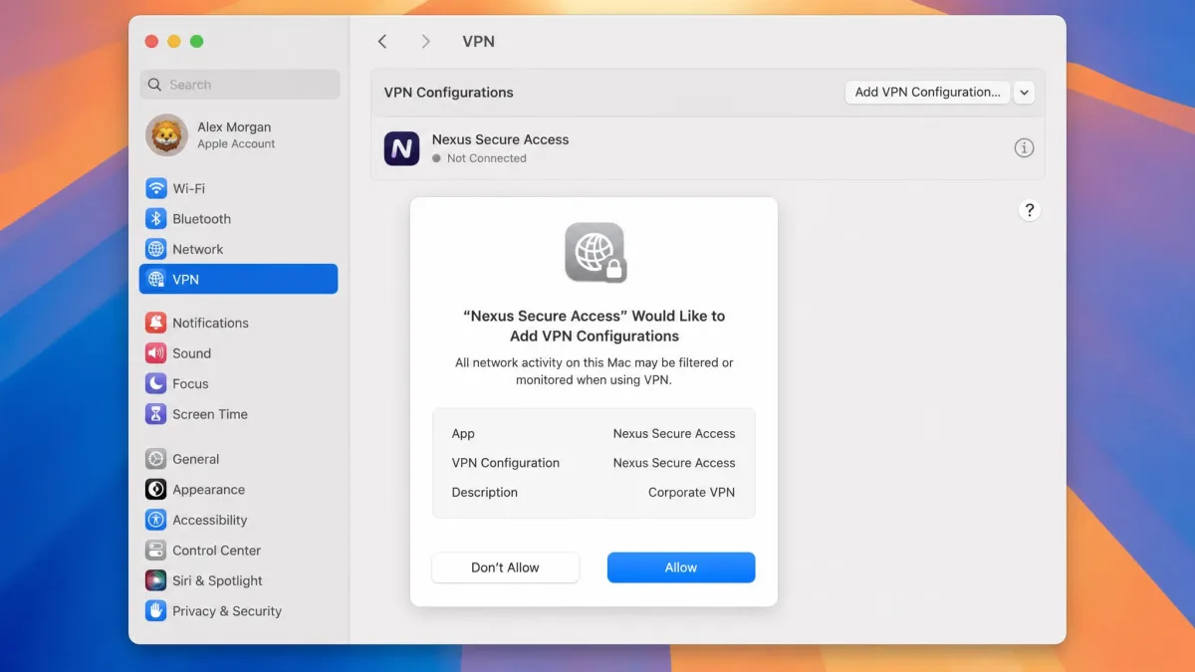The height and width of the screenshot is (672, 1195).
Task: Click the Don't Allow button
Action: point(505,567)
